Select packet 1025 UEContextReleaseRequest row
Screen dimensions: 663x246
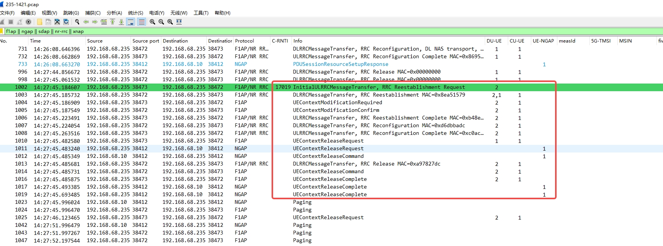pos(331,218)
